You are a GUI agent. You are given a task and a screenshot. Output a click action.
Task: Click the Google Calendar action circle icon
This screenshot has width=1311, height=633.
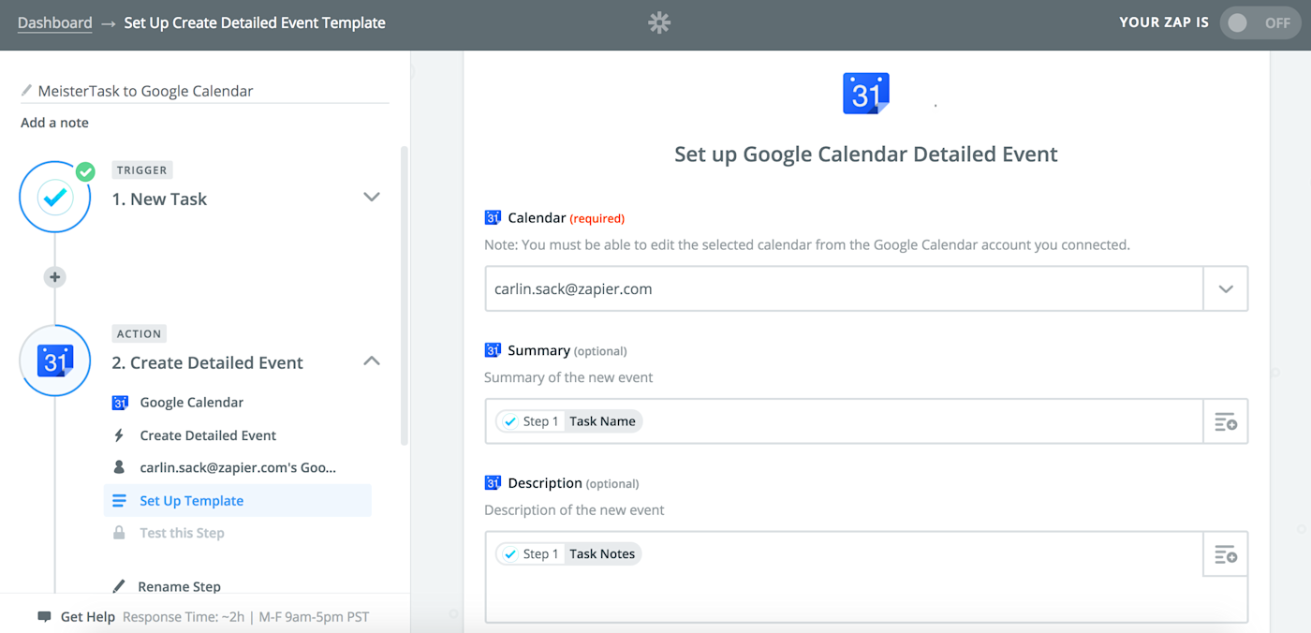(x=55, y=361)
